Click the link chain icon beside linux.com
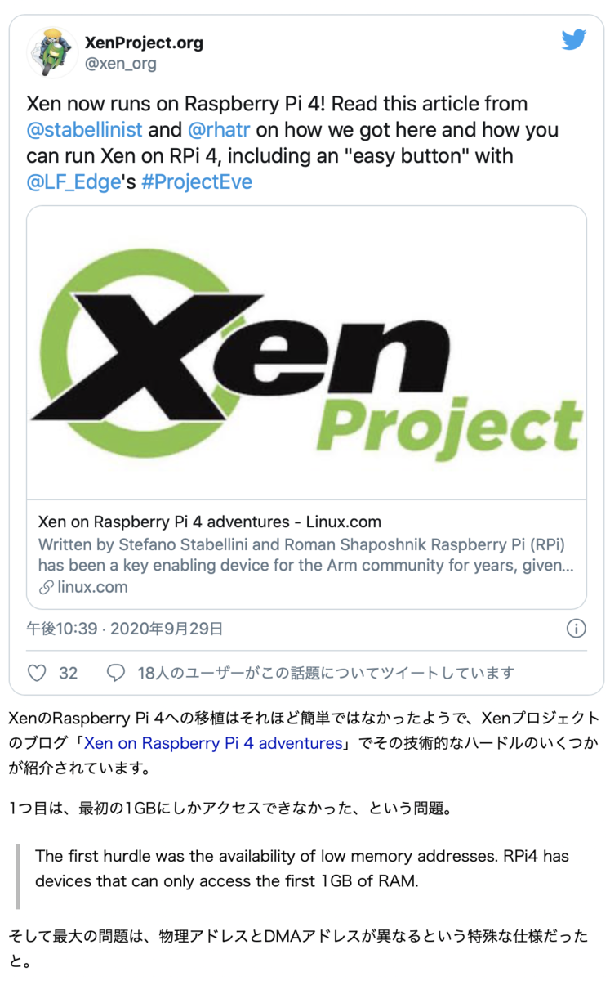This screenshot has width=610, height=981. 46,586
